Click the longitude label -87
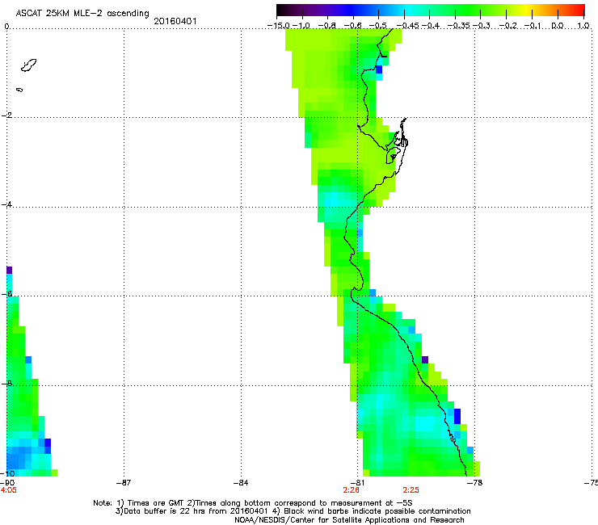 point(124,483)
